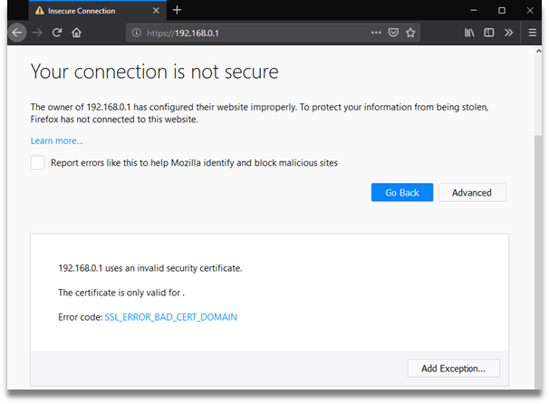
Task: Check the report errors to Mozilla box
Action: click(37, 162)
